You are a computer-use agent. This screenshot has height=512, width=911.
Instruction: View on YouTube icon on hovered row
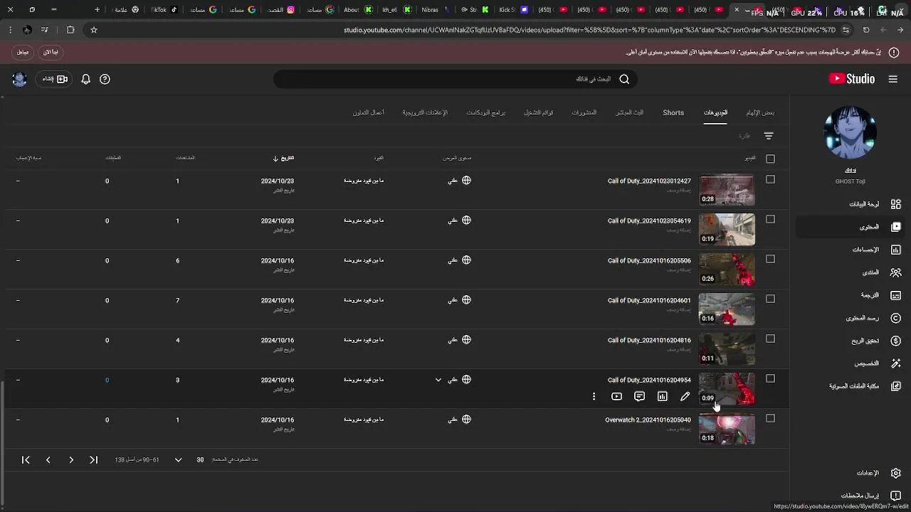click(616, 397)
